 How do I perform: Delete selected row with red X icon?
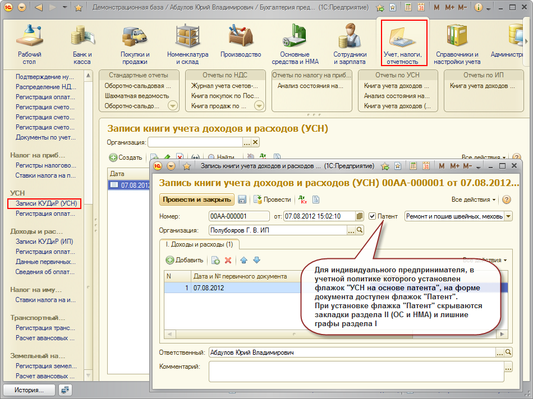228,260
